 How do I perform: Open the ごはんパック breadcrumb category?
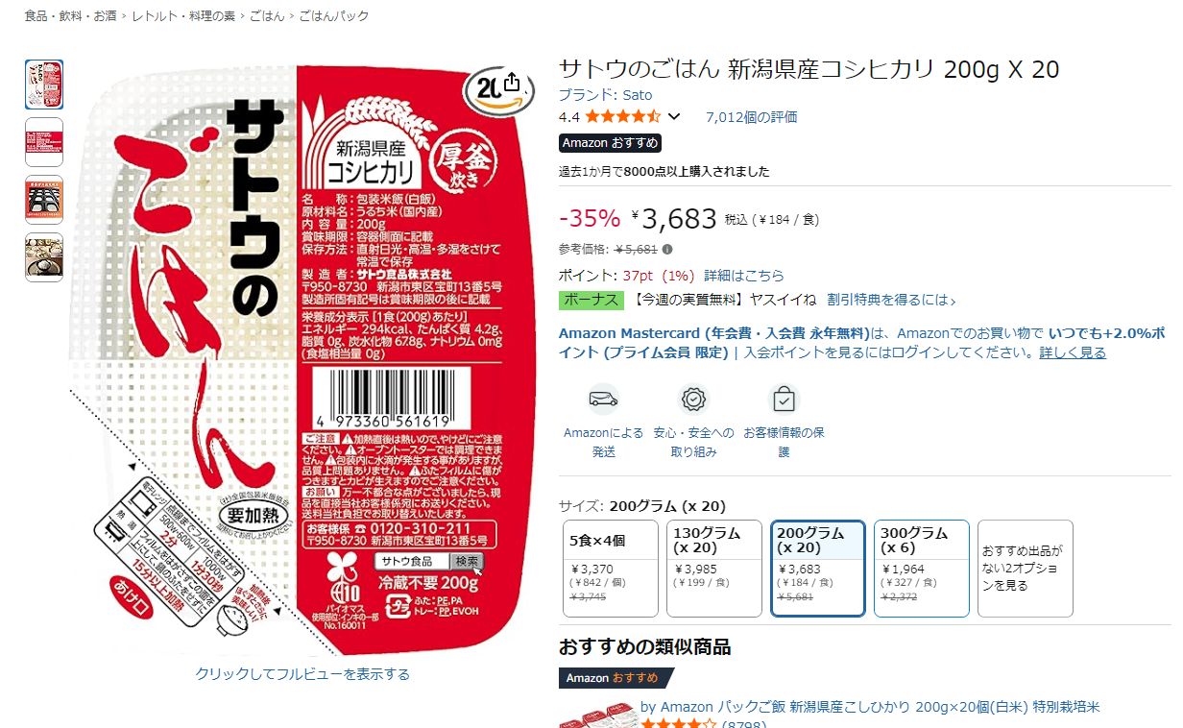pyautogui.click(x=333, y=16)
